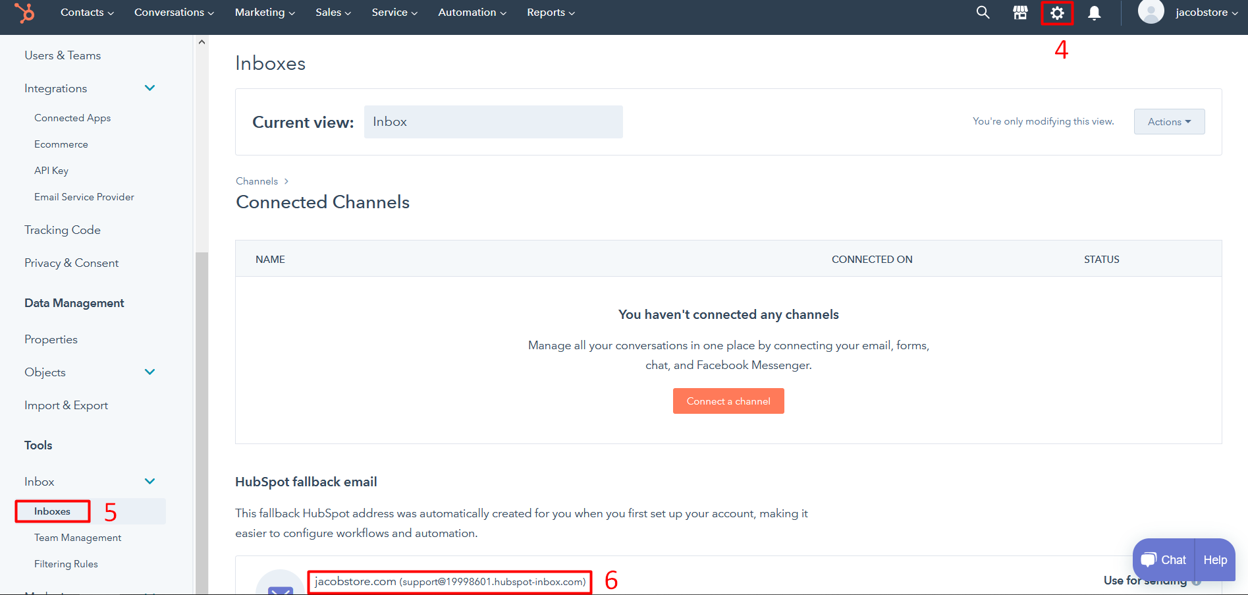Image resolution: width=1248 pixels, height=595 pixels.
Task: Click the Channels breadcrumb link
Action: tap(257, 181)
